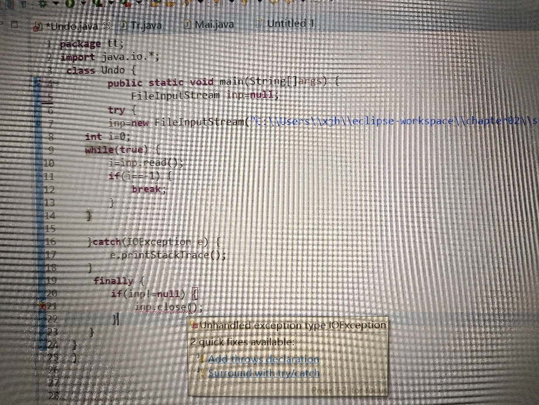Click the quick fix icon beside Surround with try/catch
This screenshot has height=405, width=539.
pyautogui.click(x=201, y=373)
